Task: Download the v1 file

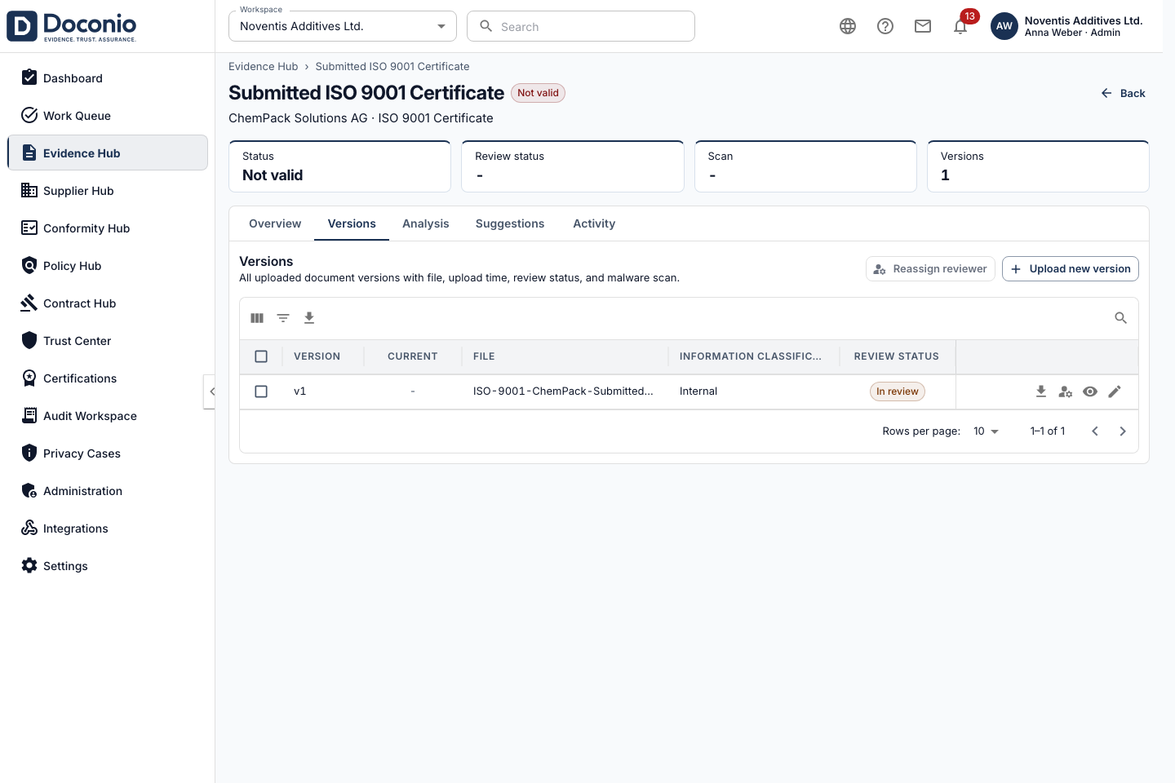Action: tap(1041, 391)
